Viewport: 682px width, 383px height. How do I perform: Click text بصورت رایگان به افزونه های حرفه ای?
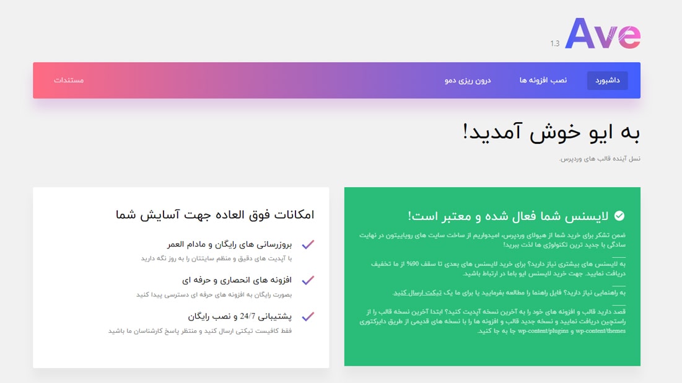[214, 294]
